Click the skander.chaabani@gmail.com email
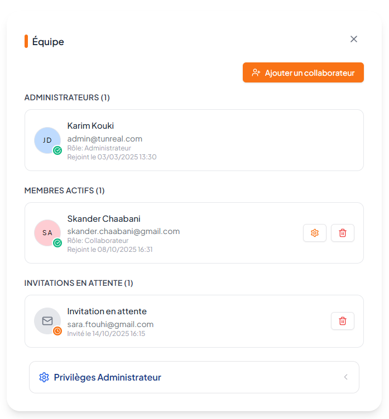 click(123, 231)
